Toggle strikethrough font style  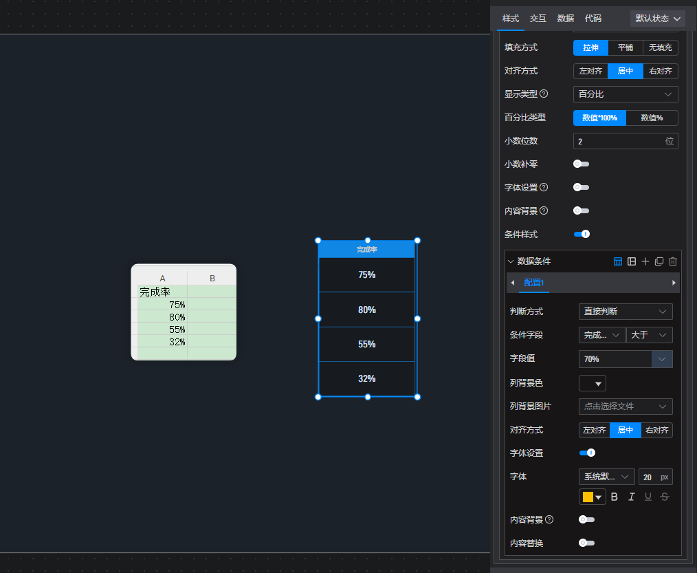coord(665,497)
